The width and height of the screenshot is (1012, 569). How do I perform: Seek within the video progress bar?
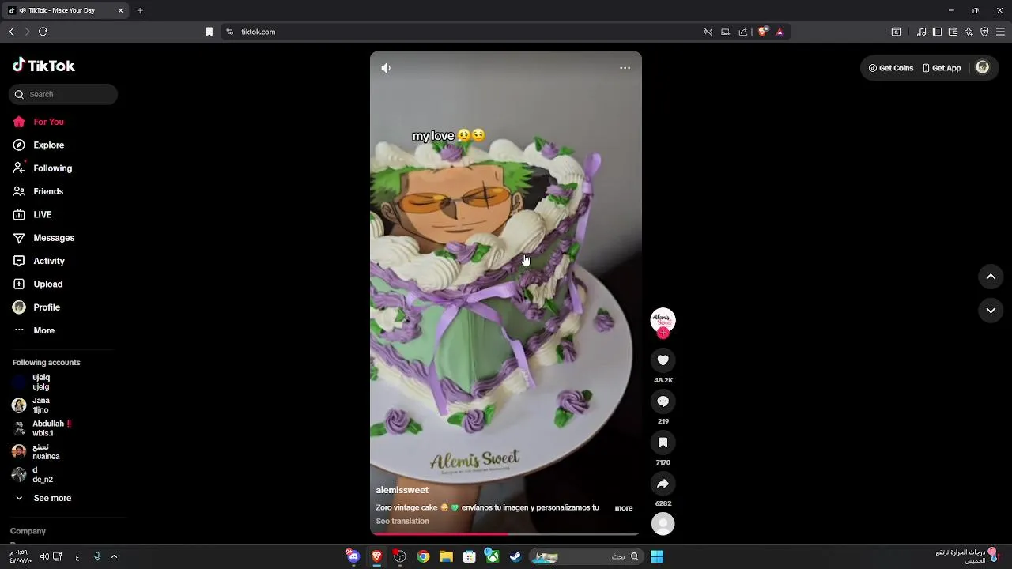[x=506, y=534]
